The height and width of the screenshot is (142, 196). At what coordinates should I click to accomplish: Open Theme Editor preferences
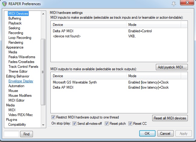point(18,71)
